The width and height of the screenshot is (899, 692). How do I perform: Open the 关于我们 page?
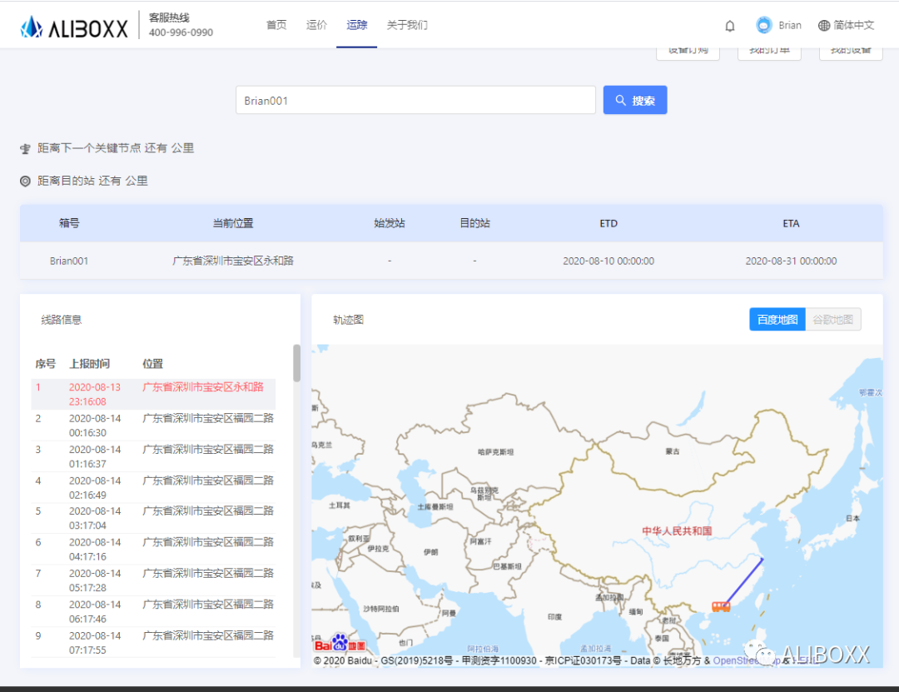(x=407, y=25)
